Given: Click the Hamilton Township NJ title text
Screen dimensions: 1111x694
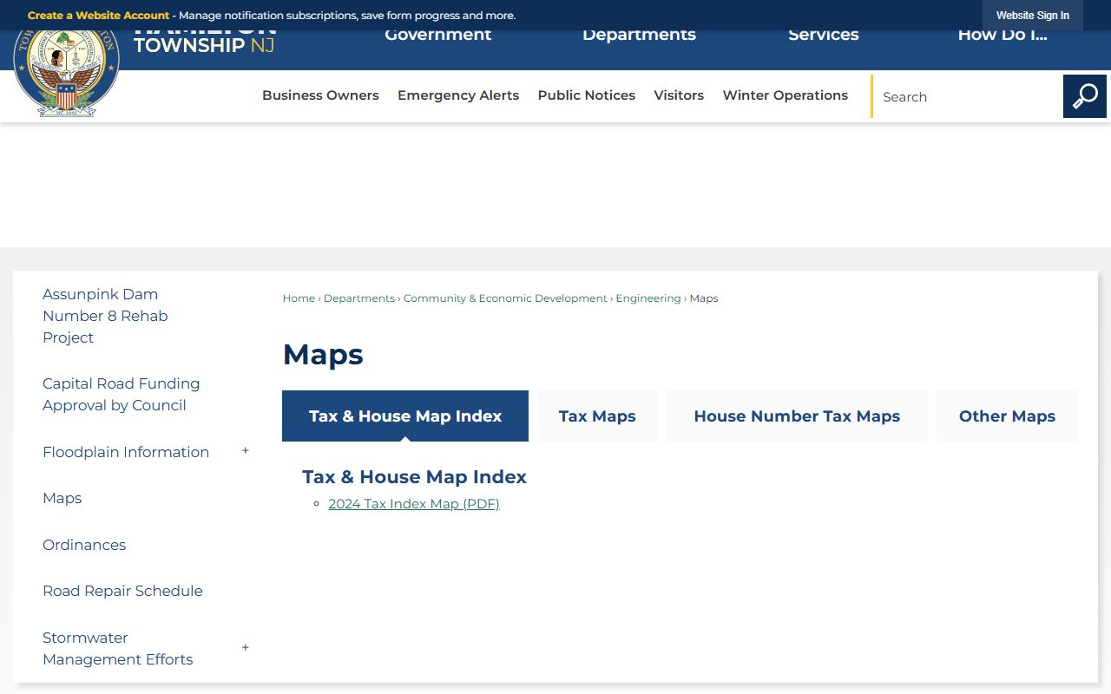Looking at the screenshot, I should tap(205, 42).
